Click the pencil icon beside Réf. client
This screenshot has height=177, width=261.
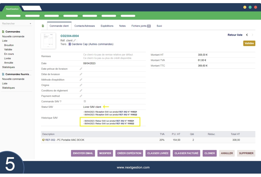pos(75,40)
